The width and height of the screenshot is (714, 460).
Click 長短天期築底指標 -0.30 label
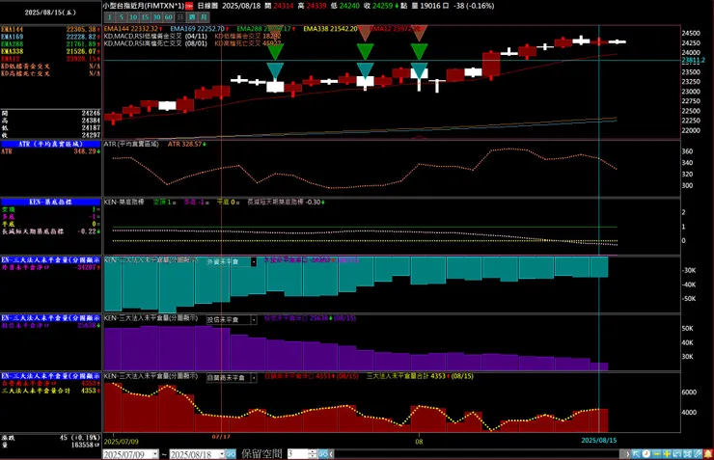(x=286, y=202)
